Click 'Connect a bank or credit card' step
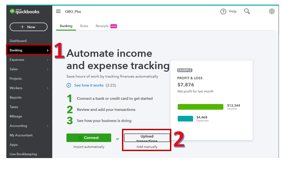 pos(115,99)
